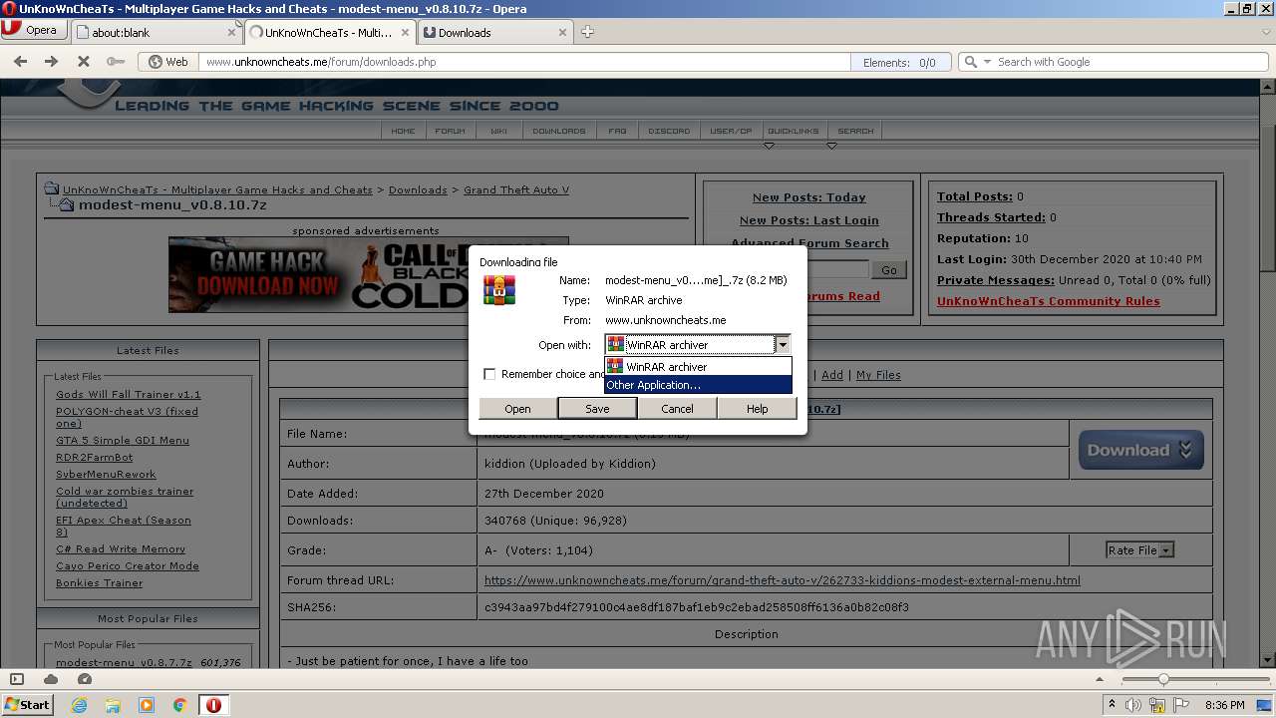
Task: Open the HOME nav item
Action: point(404,131)
